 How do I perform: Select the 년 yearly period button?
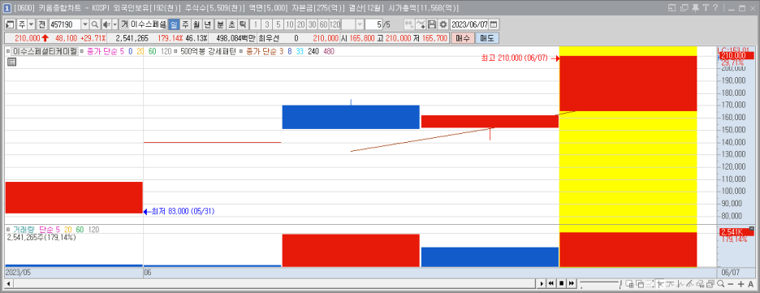click(x=207, y=24)
